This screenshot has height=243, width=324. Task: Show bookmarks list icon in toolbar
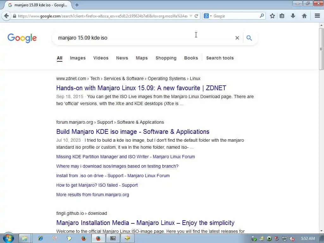pos(282,16)
